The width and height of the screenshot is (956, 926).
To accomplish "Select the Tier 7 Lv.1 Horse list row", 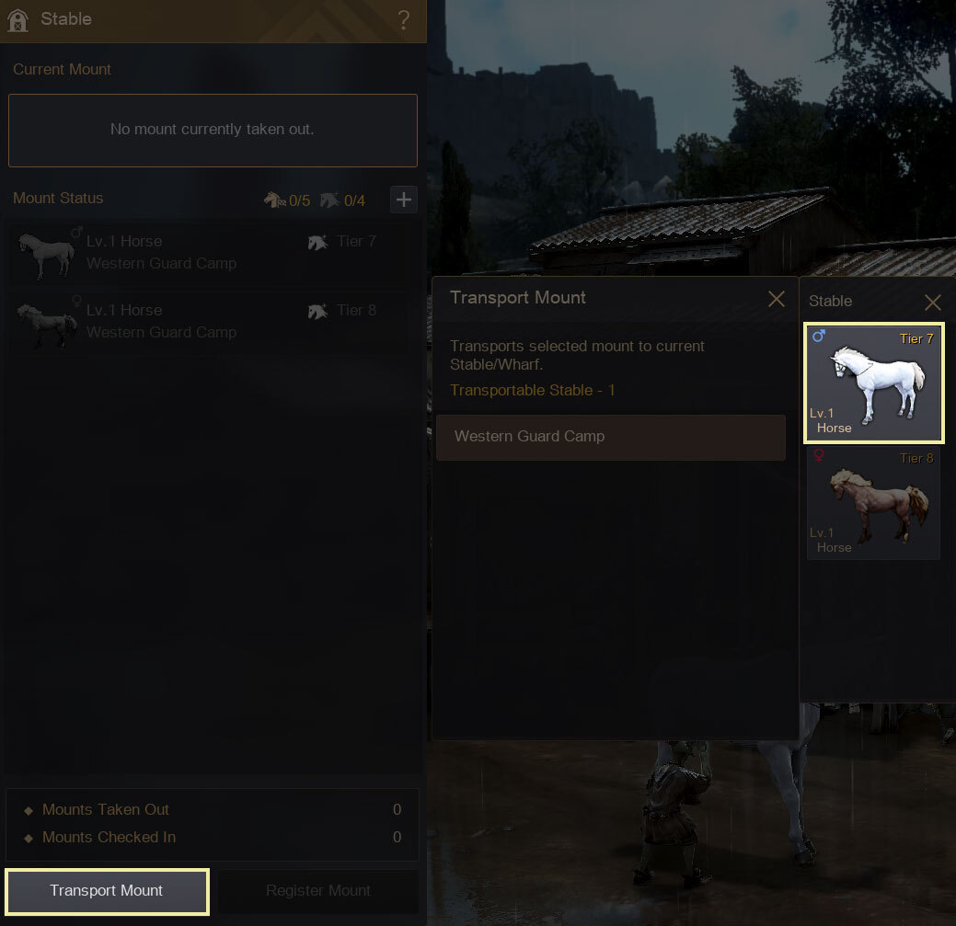I will click(x=212, y=254).
